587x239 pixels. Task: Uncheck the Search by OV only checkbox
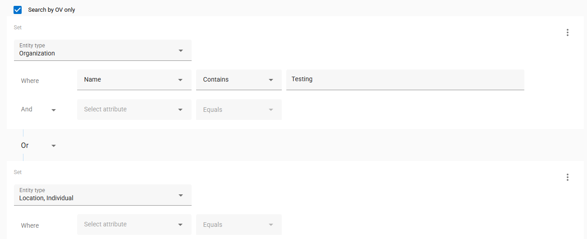pyautogui.click(x=18, y=9)
